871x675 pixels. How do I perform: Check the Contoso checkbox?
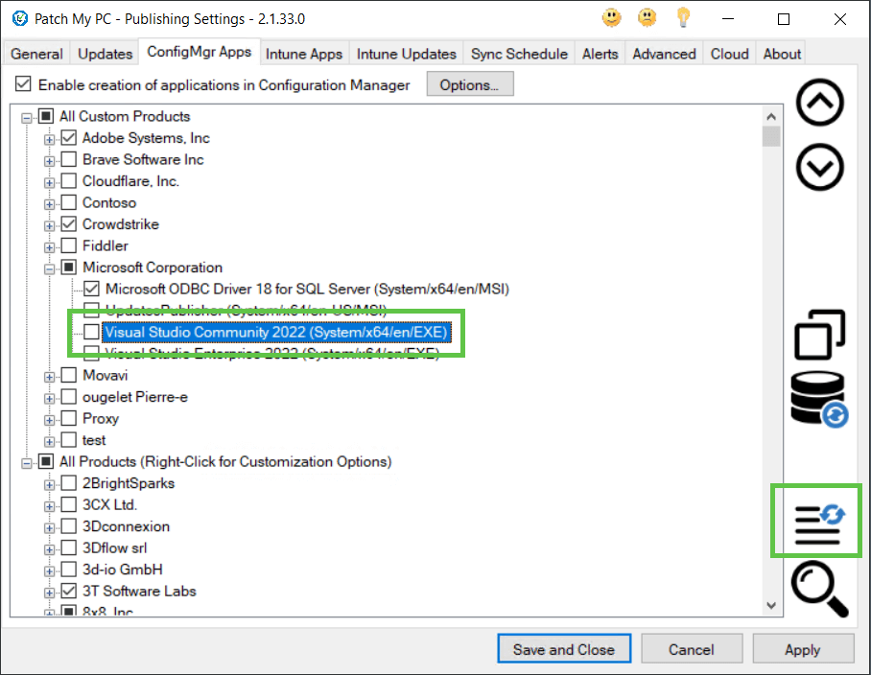tap(69, 202)
